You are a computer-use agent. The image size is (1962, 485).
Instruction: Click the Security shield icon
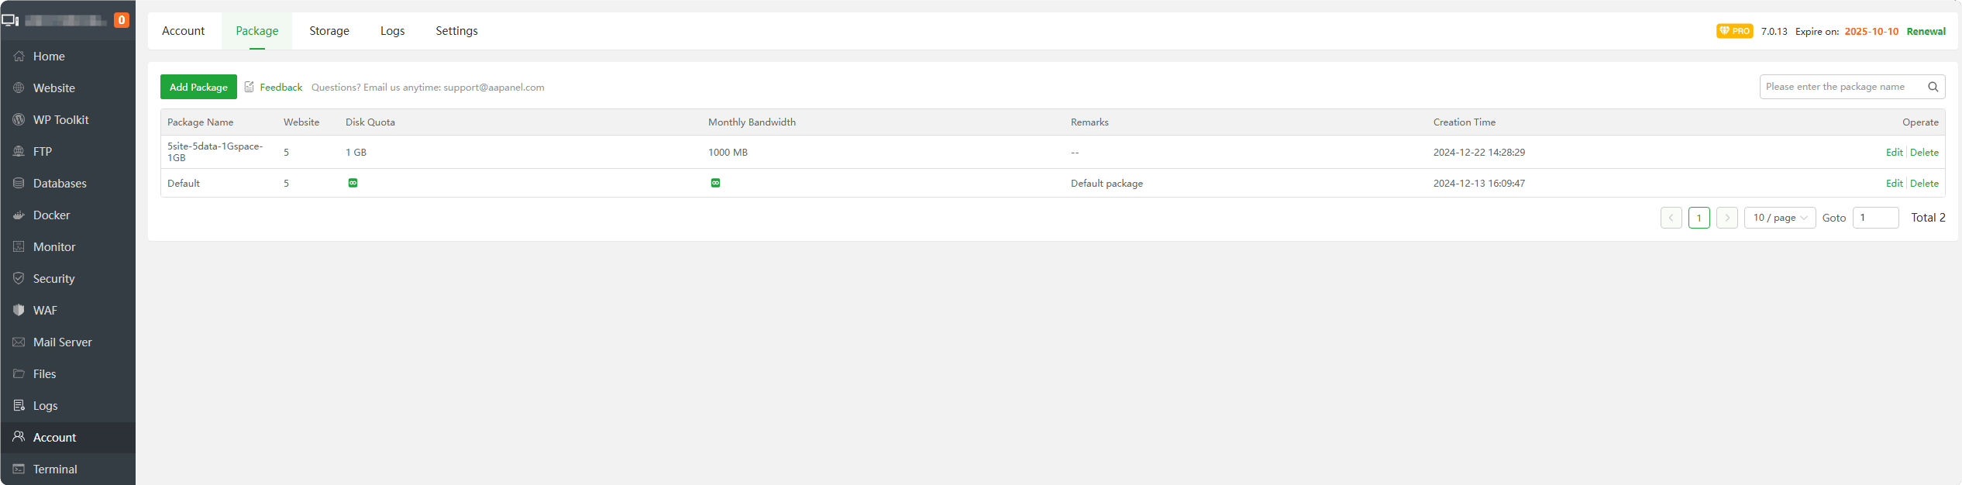19,279
